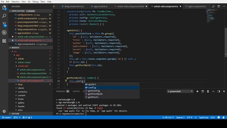Open the Selection menu
The width and height of the screenshot is (227, 128).
tap(16, 1)
